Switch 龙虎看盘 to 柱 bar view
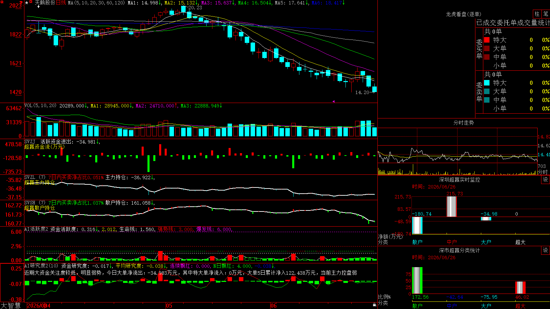Viewport: 550px width, 309px height. (x=537, y=14)
